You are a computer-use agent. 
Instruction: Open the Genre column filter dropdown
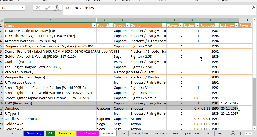164,25
